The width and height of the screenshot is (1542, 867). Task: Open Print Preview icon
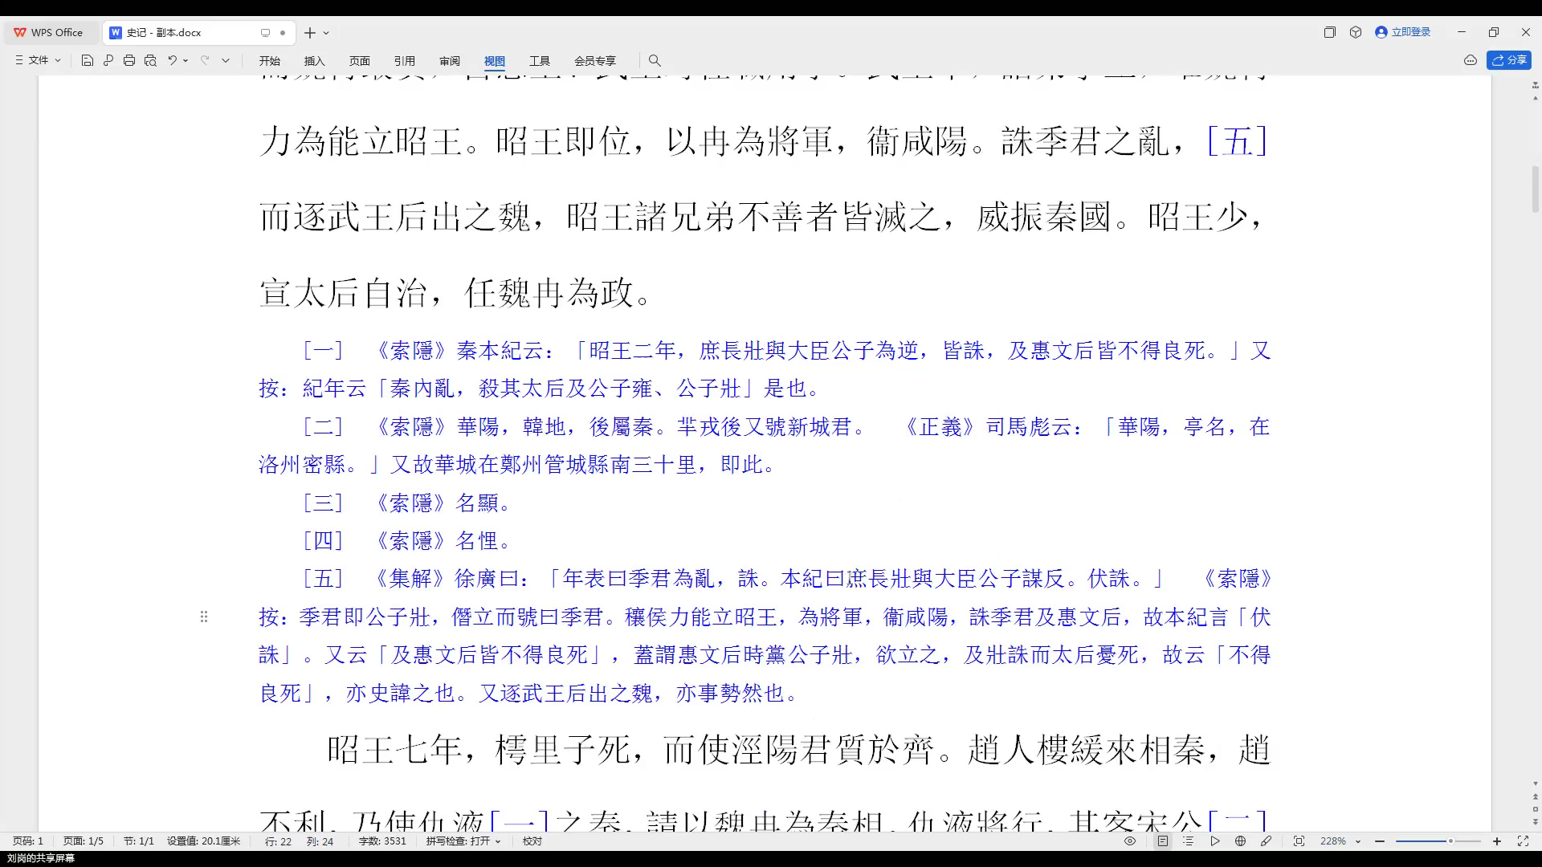tap(150, 60)
